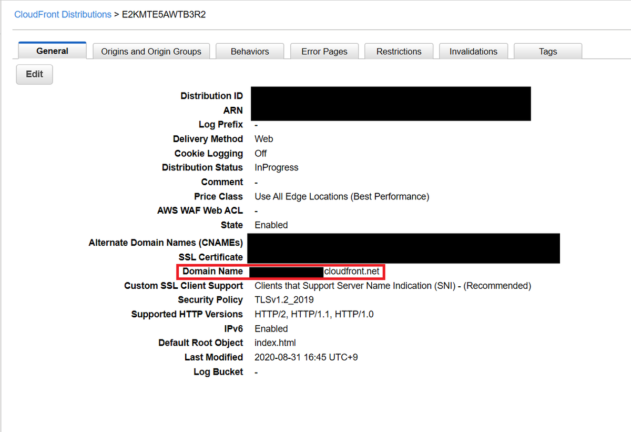The image size is (631, 432).
Task: Click the Delivery Method value Web
Action: 264,139
